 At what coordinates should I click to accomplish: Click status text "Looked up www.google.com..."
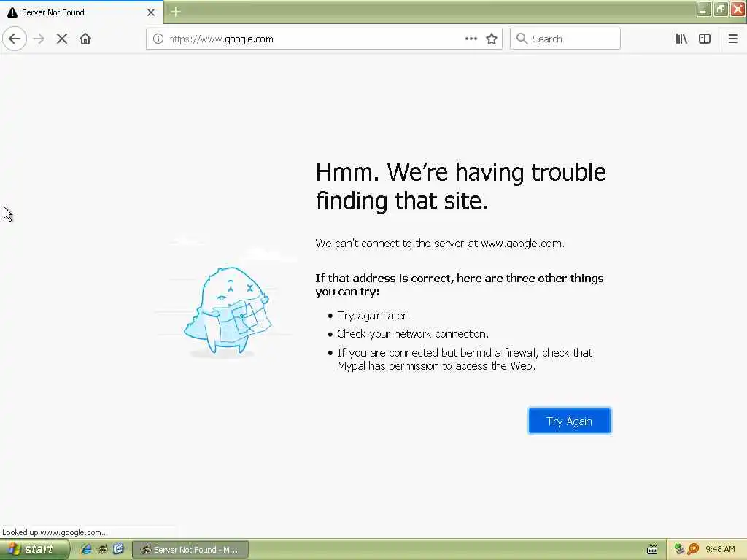(54, 532)
